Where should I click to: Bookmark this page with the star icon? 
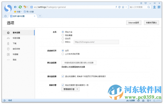pyautogui.click(x=123, y=7)
